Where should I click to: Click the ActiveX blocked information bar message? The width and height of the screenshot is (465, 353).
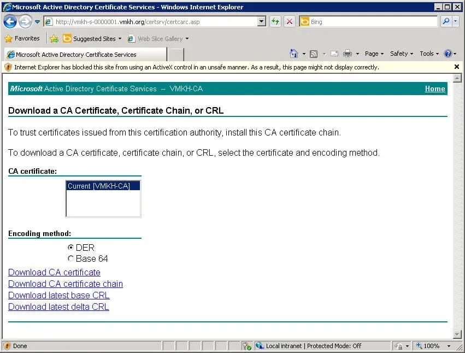pos(197,67)
